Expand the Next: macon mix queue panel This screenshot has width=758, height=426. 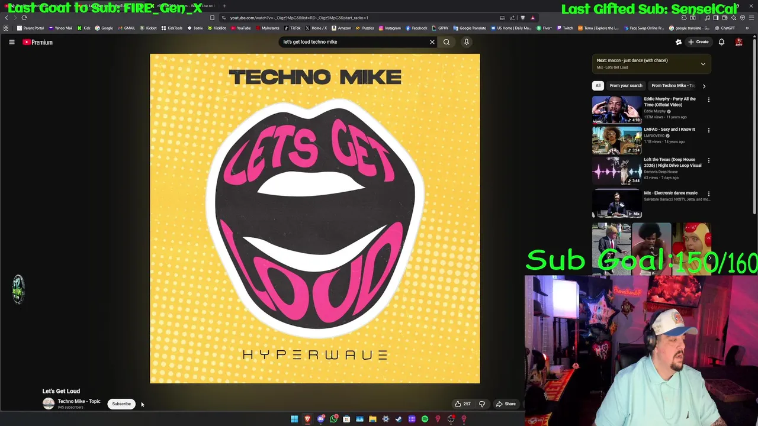click(x=703, y=64)
